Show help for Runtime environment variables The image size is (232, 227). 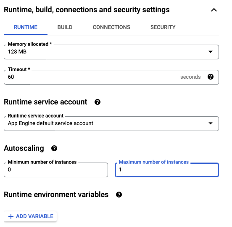(119, 195)
